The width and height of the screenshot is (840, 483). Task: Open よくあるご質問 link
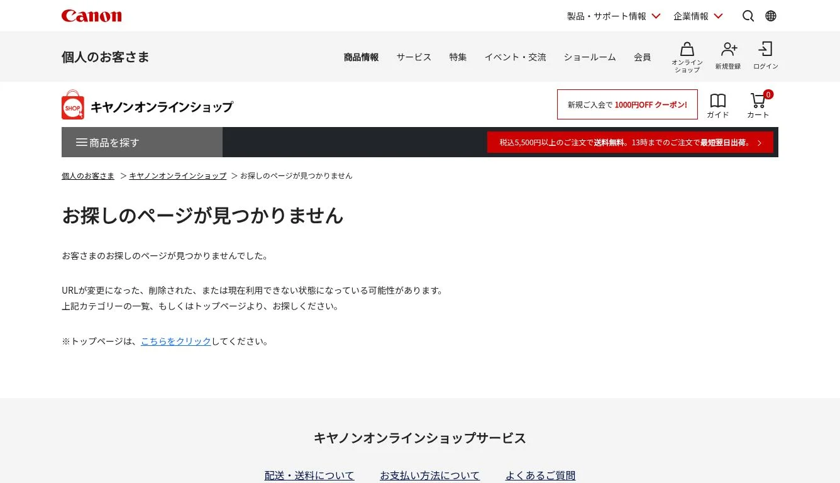(x=540, y=475)
